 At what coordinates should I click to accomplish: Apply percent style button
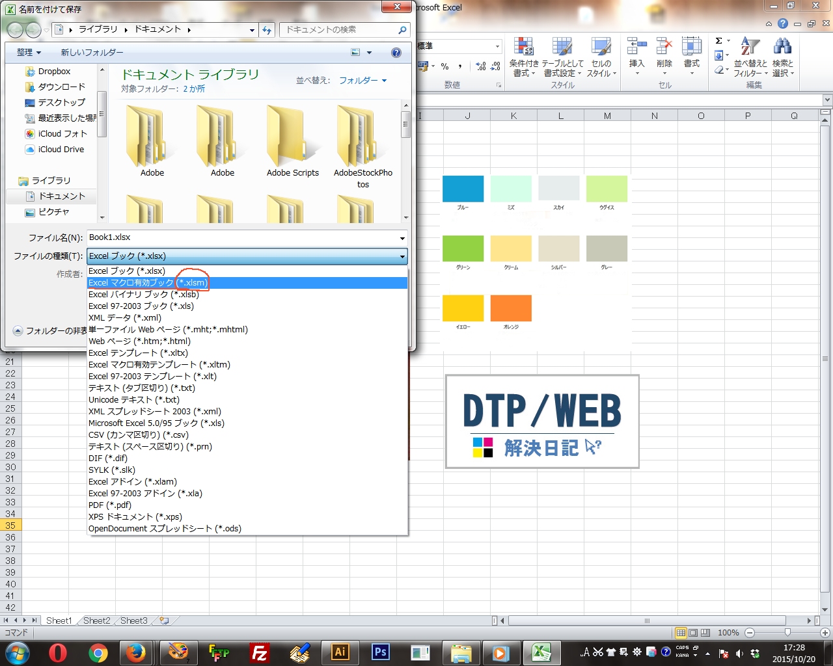[444, 66]
